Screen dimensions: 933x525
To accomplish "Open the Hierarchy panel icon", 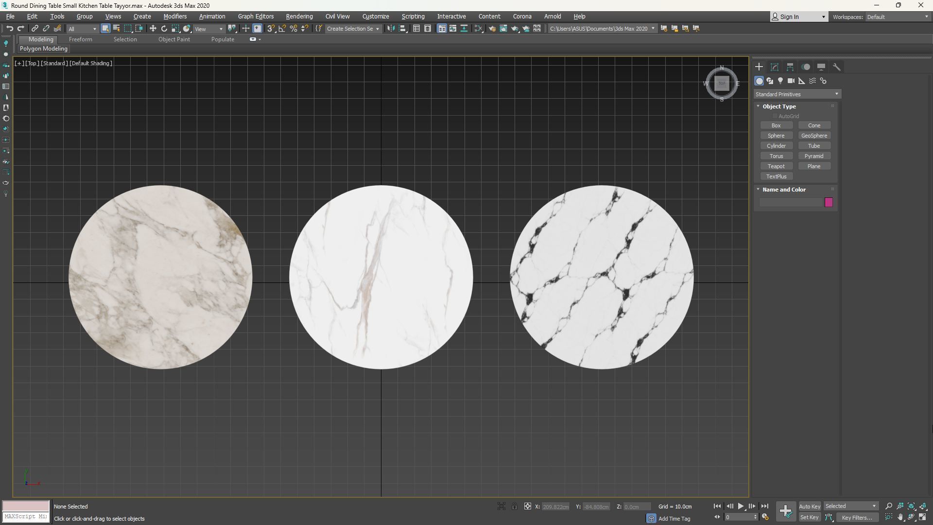I will [790, 67].
